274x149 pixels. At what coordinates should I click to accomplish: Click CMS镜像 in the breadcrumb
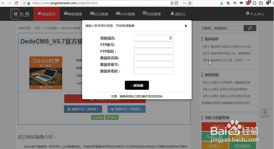[x=50, y=28]
